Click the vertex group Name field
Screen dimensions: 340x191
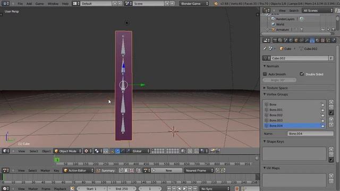310,134
